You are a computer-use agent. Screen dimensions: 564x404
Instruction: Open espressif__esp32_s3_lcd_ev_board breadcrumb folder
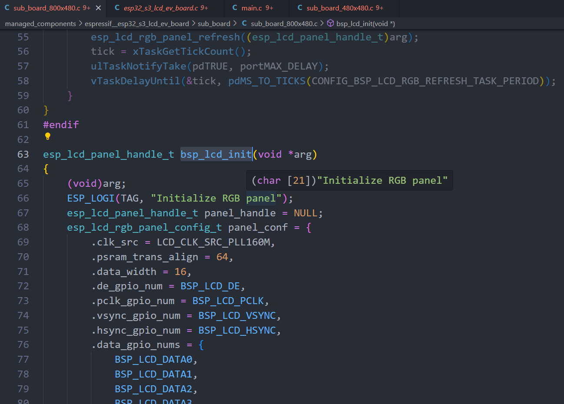click(x=137, y=23)
